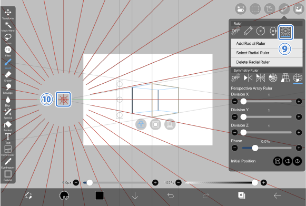The image size is (306, 206).
Task: Select the Lasso tool
Action: pos(8,38)
